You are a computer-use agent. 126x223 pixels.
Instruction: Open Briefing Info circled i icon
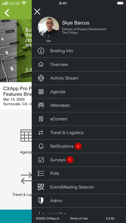pos(41,51)
